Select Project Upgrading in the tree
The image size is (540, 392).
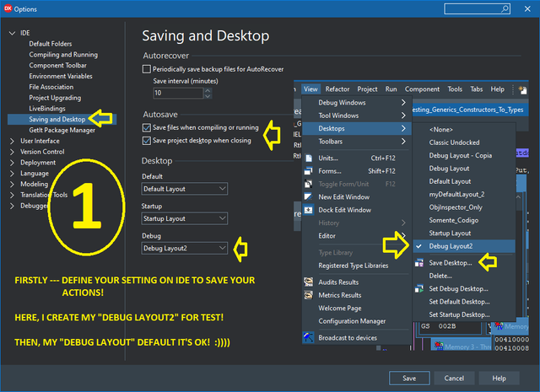(55, 98)
